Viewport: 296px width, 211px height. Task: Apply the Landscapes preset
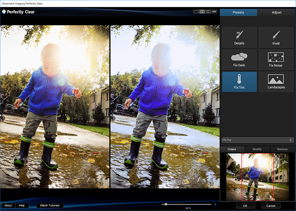tap(276, 82)
